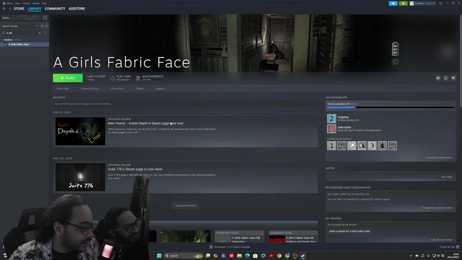The image size is (462, 260).
Task: Click Change My Screenshot Key
Action: click(x=437, y=208)
